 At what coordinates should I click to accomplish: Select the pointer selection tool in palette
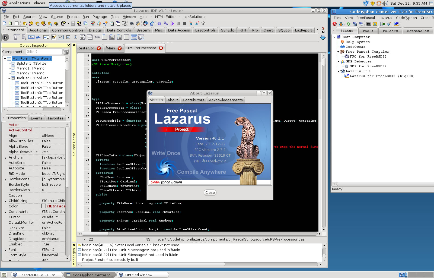tap(5, 37)
